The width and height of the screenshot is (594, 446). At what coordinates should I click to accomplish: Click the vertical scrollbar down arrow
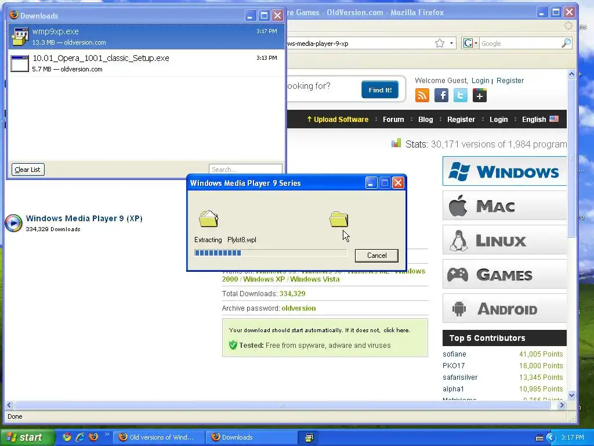(x=571, y=395)
